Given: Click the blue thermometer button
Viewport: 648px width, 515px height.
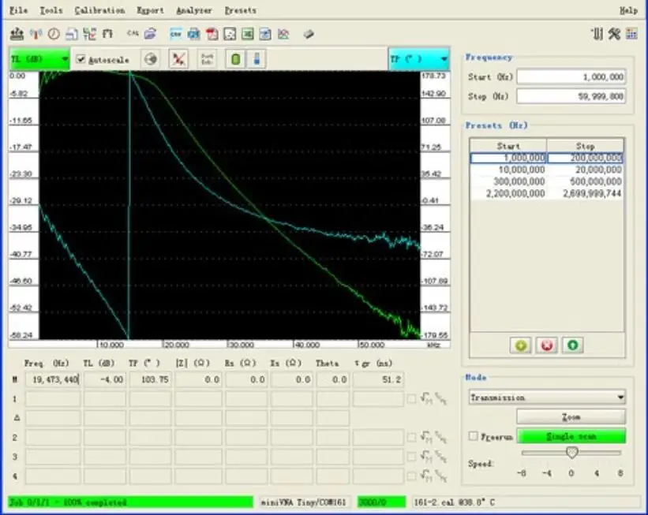Looking at the screenshot, I should coord(257,59).
